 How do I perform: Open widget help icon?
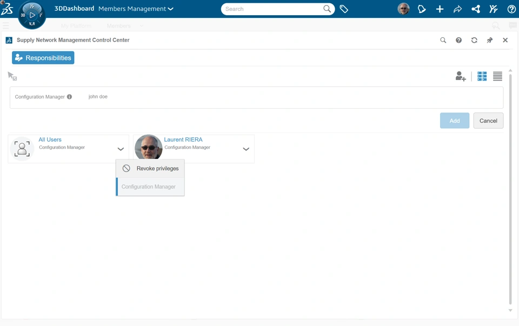point(459,40)
